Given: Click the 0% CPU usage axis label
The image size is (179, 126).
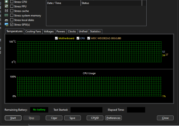Looking at the screenshot, I should click(14, 96).
